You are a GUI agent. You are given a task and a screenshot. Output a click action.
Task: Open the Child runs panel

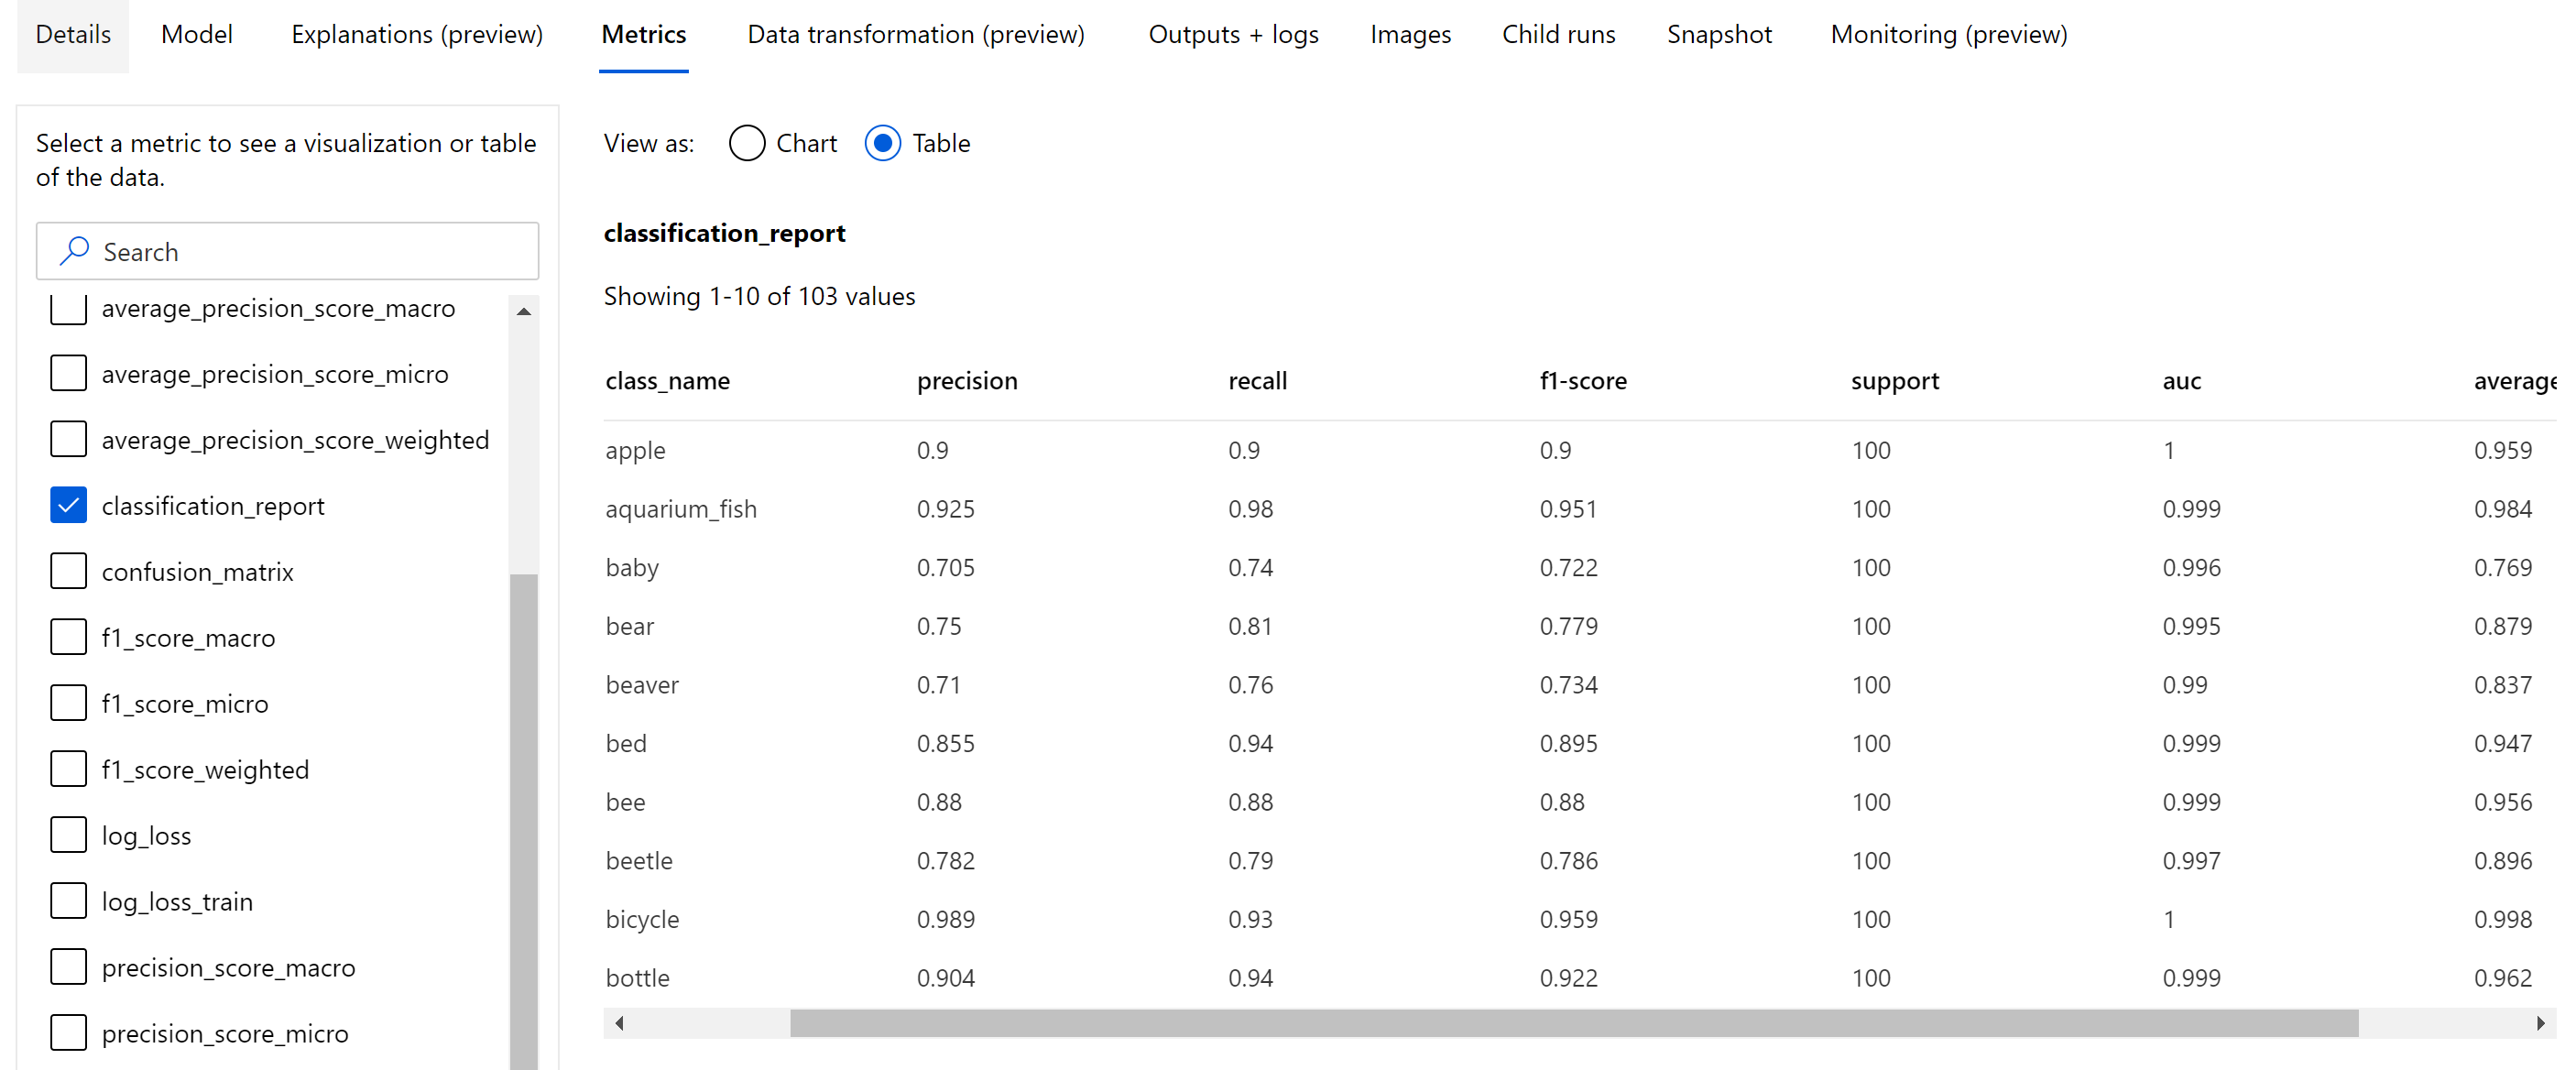(1557, 35)
